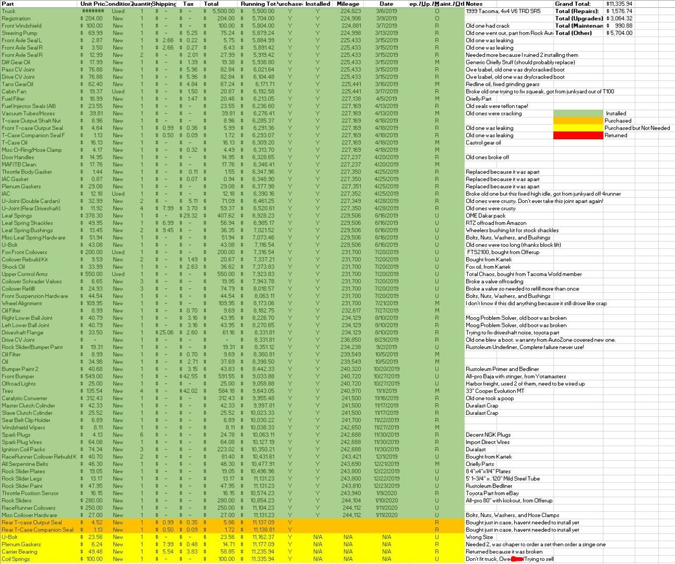The height and width of the screenshot is (564, 675).
Task: Select the $3,064.32 upgrades total cell
Action: (620, 18)
